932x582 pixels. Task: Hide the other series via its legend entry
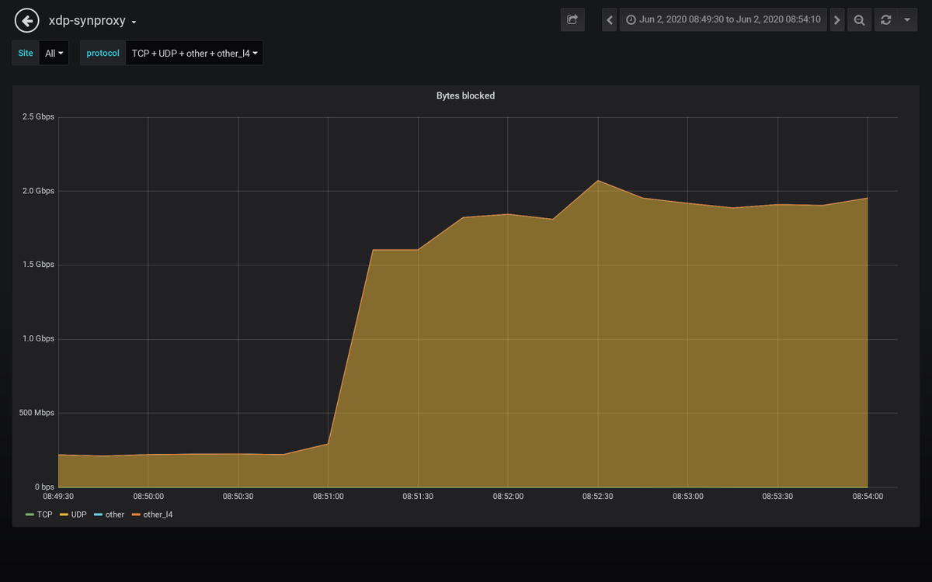116,514
